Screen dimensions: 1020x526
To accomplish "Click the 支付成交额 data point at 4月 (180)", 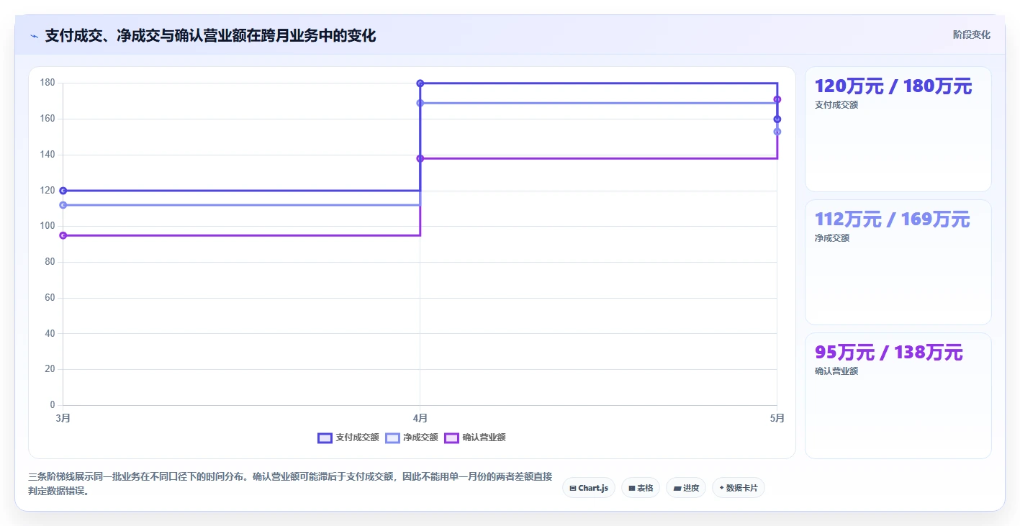I will point(420,83).
